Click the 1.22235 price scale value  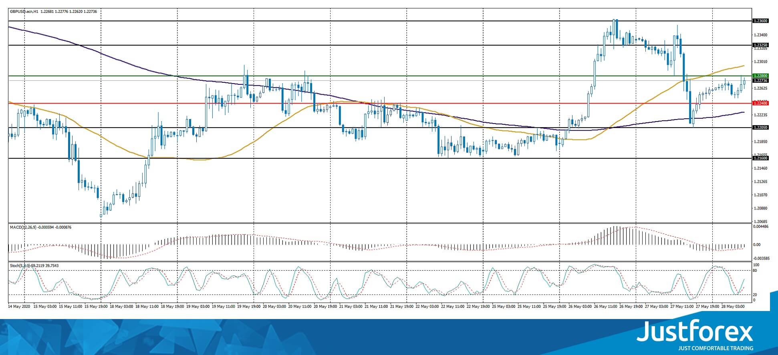click(x=760, y=115)
